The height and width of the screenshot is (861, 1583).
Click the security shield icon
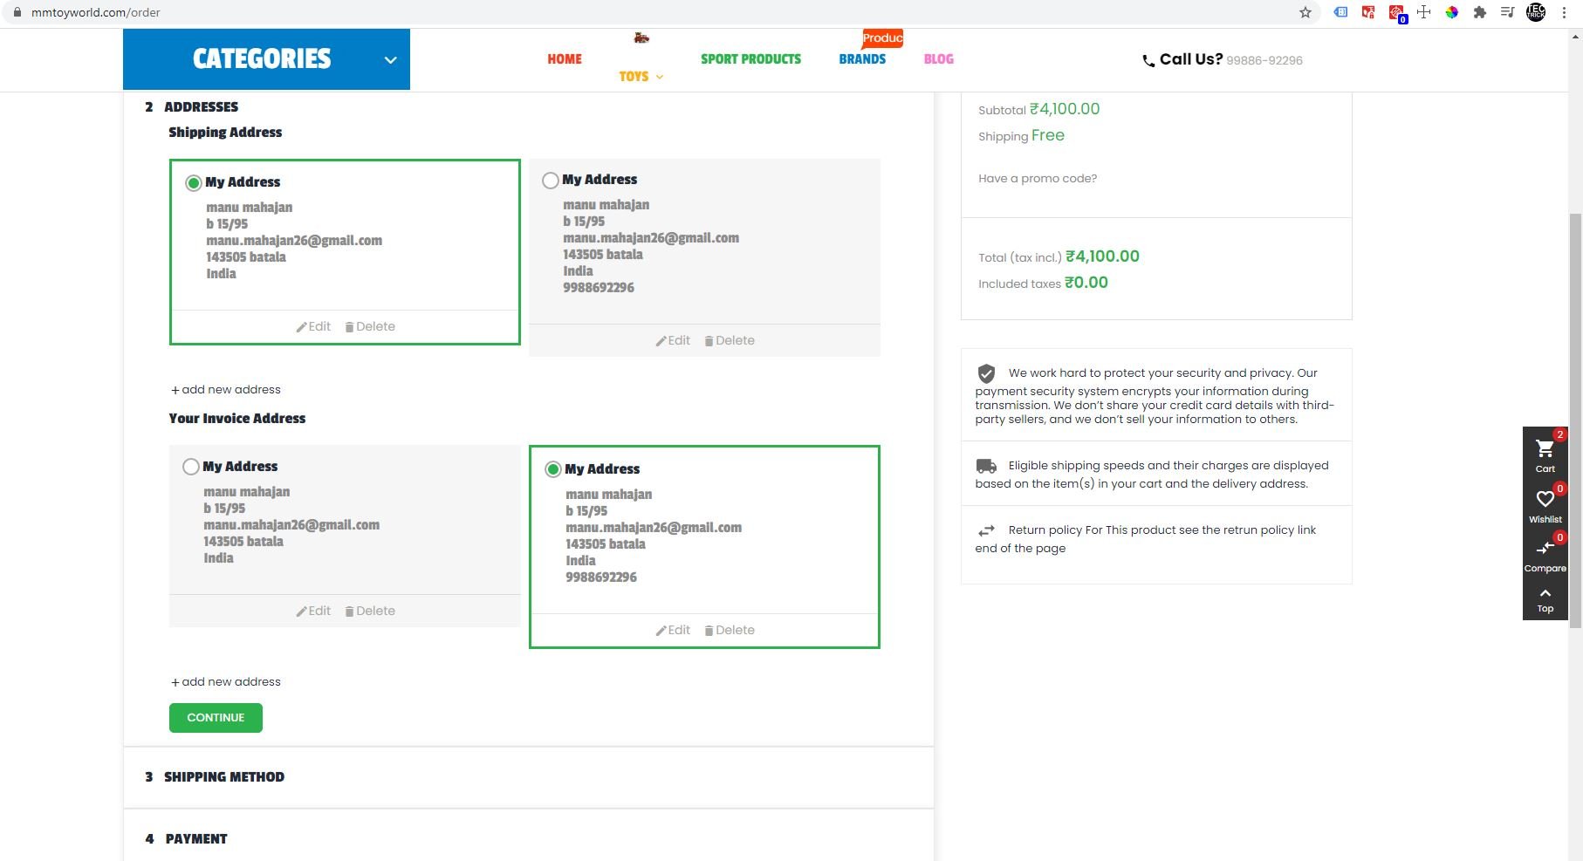tap(986, 373)
